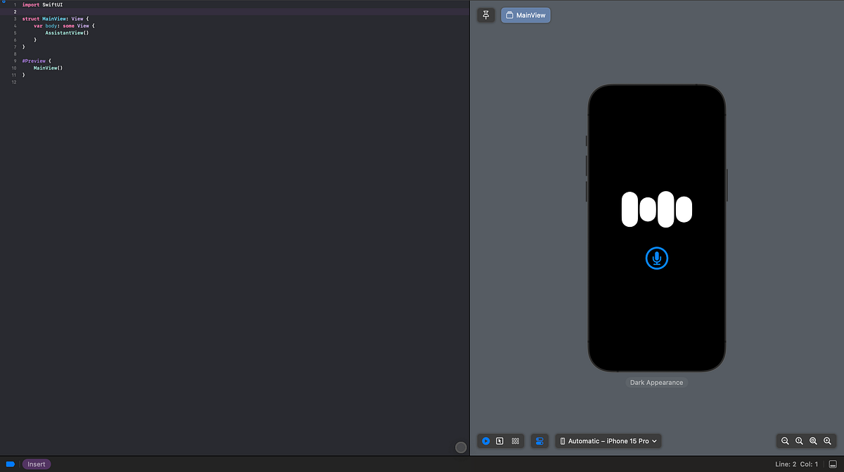844x472 pixels.
Task: Switch to Selectable preview mode
Action: pyautogui.click(x=499, y=440)
